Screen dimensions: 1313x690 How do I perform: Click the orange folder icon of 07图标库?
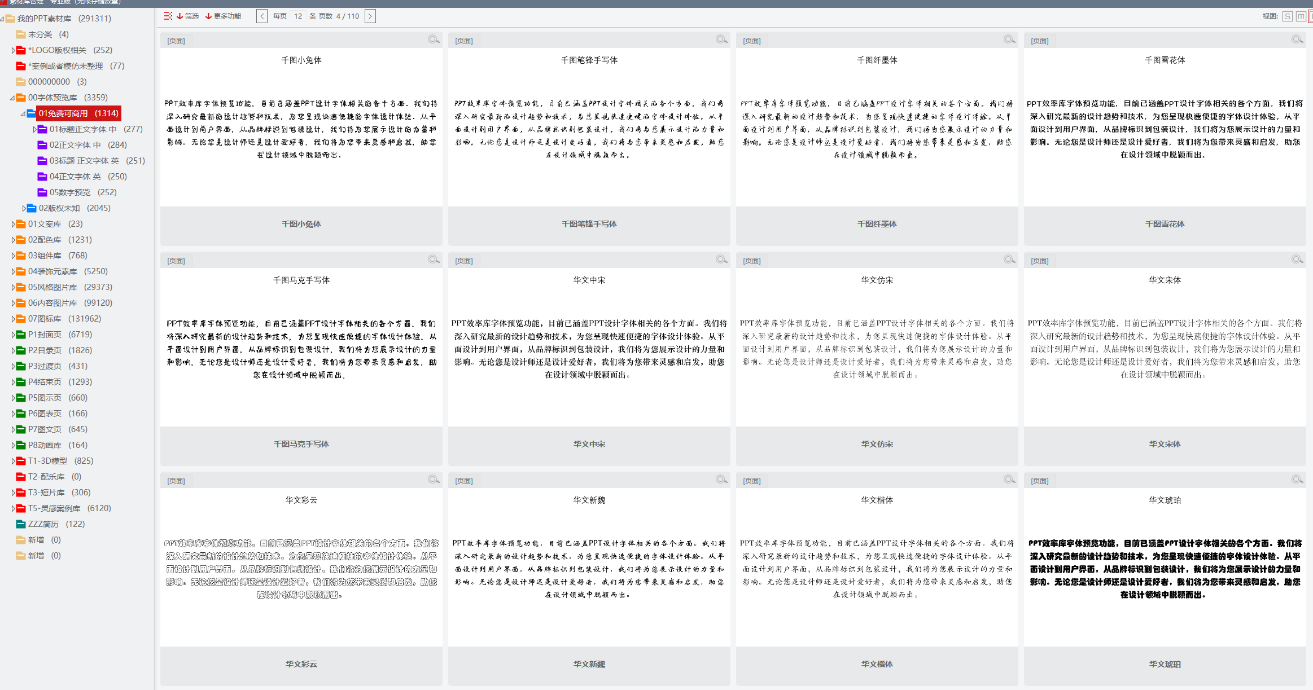pyautogui.click(x=21, y=319)
